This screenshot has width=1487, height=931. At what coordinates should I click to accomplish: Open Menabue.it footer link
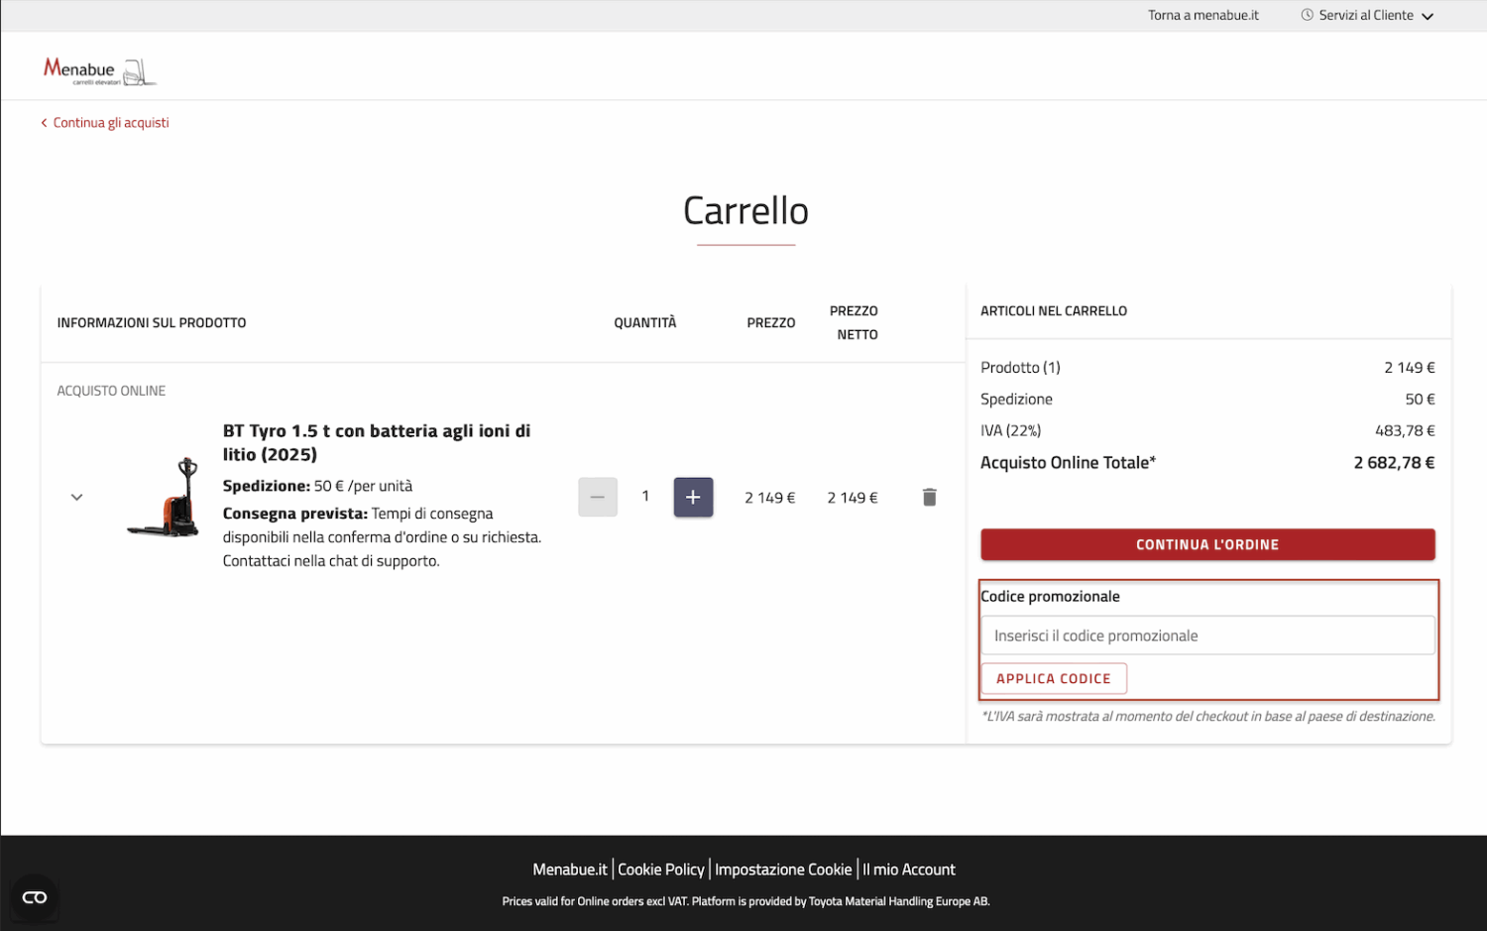[x=569, y=870]
